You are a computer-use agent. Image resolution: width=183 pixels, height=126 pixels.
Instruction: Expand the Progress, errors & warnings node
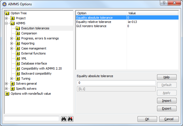click(11, 38)
